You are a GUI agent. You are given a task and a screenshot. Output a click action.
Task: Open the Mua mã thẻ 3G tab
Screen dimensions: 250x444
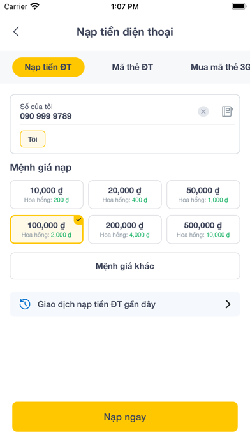[220, 67]
